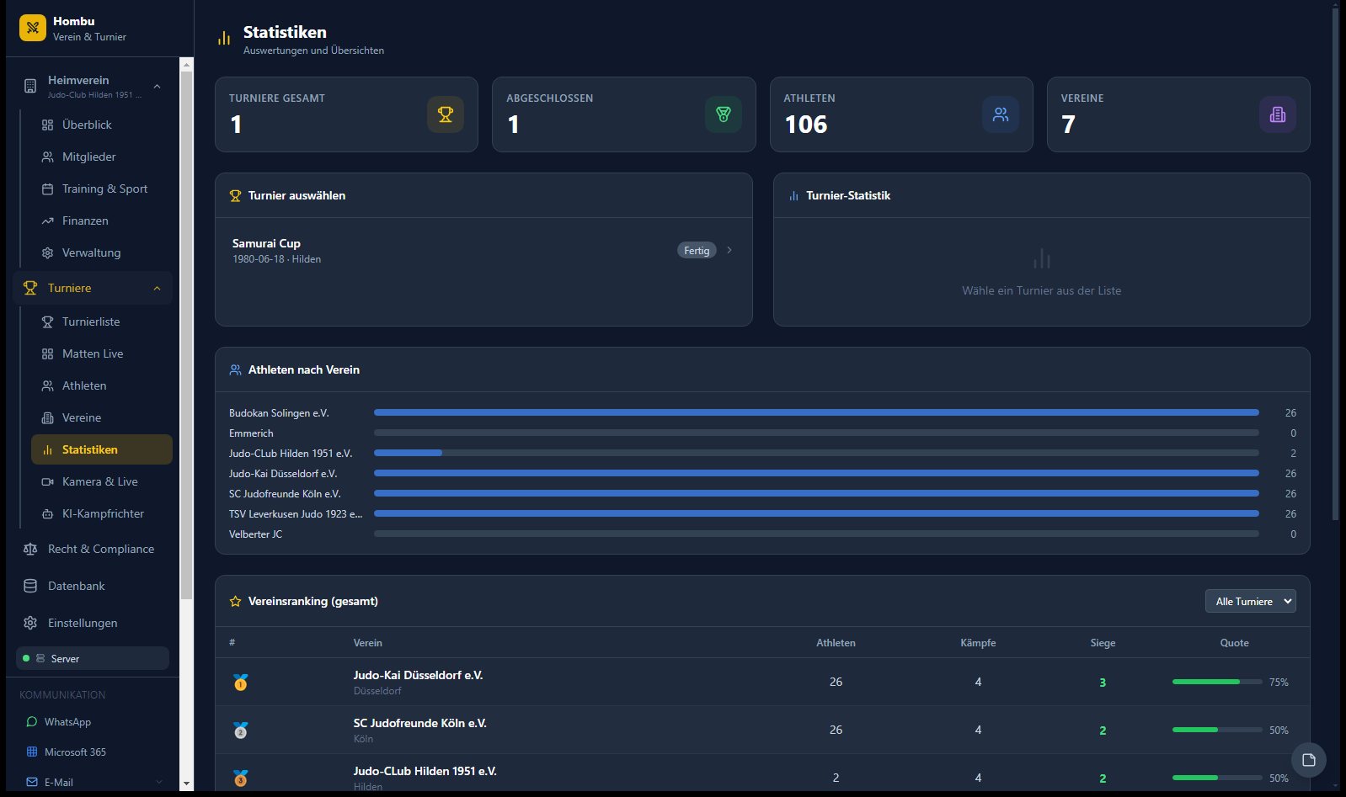Click the floating note icon button

pyautogui.click(x=1309, y=760)
